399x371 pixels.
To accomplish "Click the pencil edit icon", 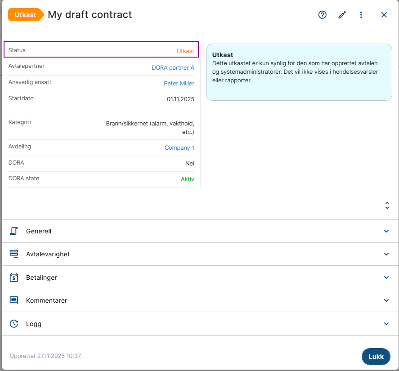I will 342,15.
